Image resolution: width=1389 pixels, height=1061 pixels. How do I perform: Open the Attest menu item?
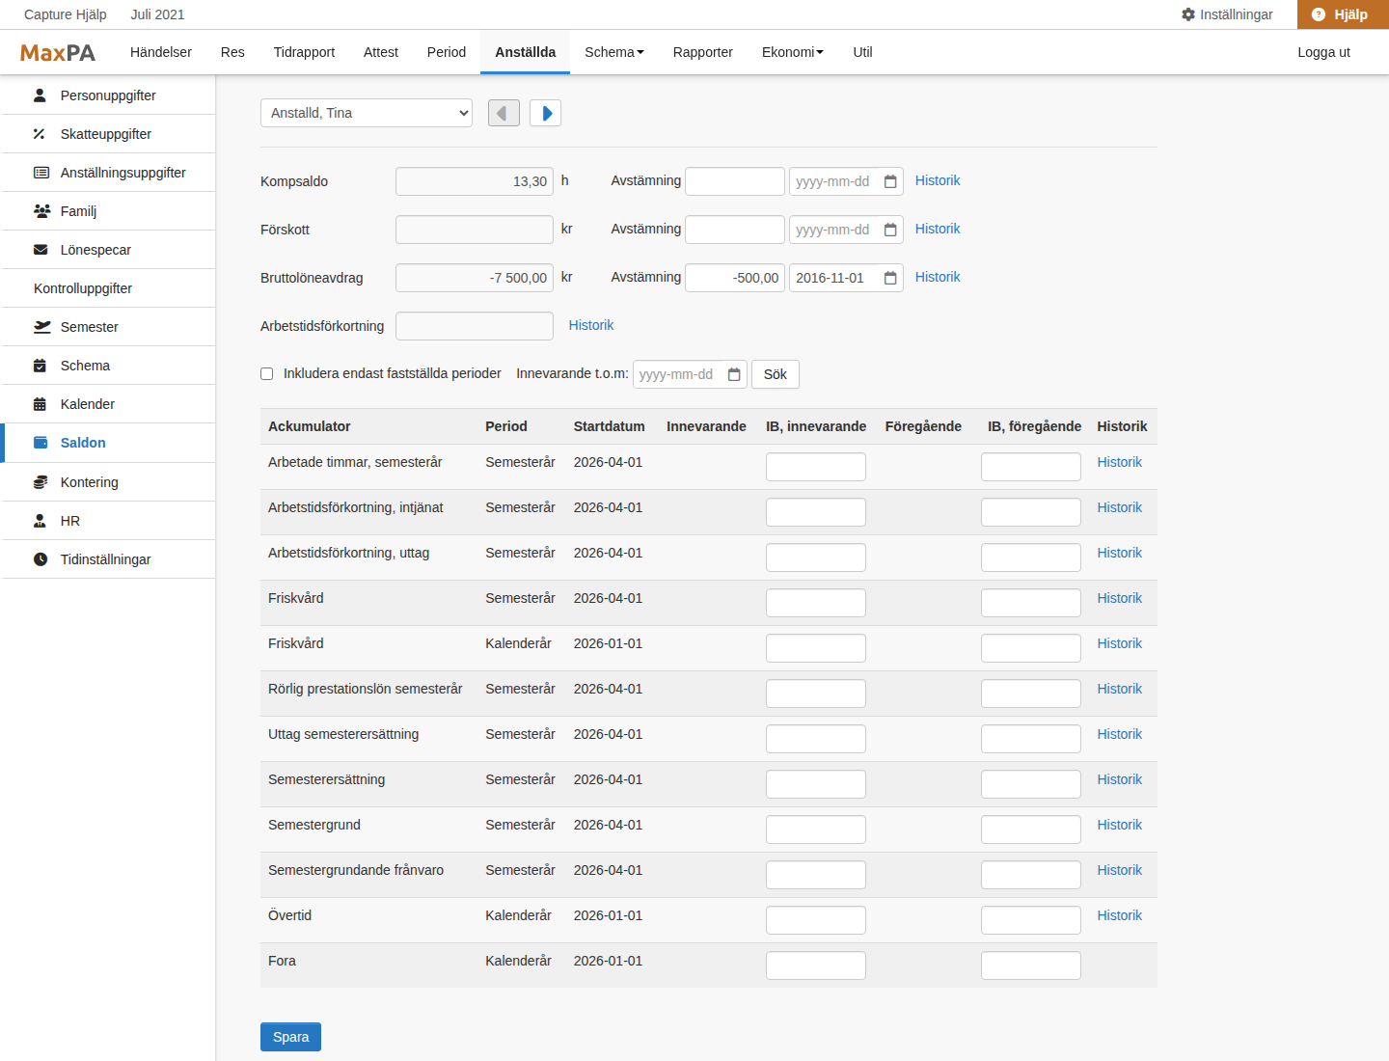click(x=381, y=52)
